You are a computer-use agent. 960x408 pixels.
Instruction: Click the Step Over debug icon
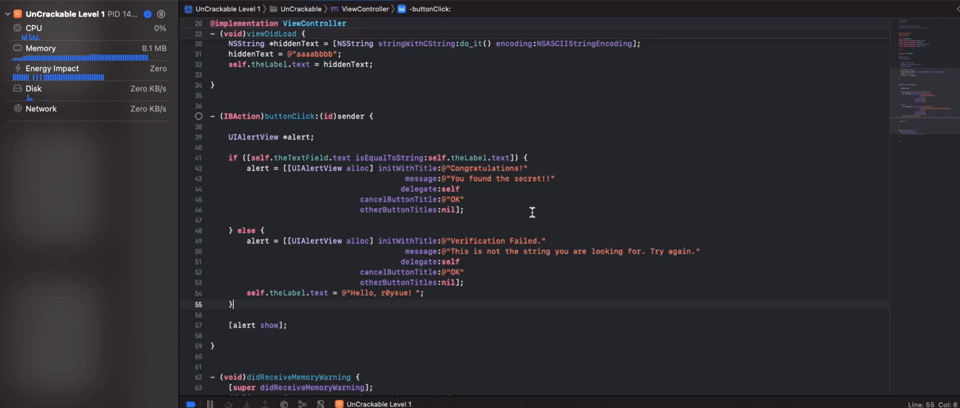(228, 404)
